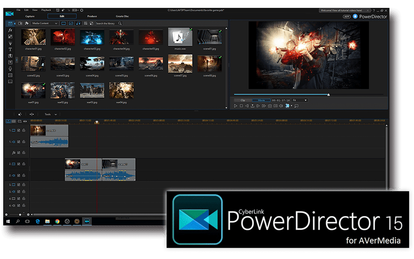The width and height of the screenshot is (414, 259).
Task: Click the Welcome tutorial videos banner
Action: point(345,10)
